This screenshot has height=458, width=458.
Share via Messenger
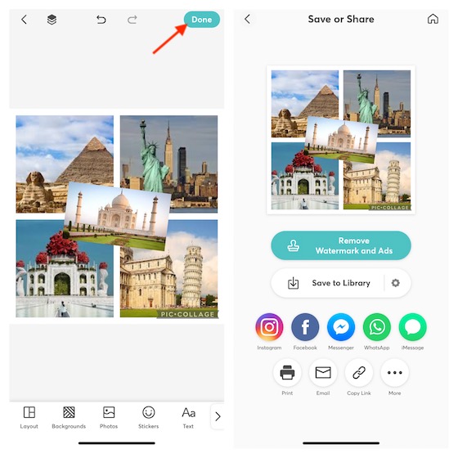pos(341,327)
